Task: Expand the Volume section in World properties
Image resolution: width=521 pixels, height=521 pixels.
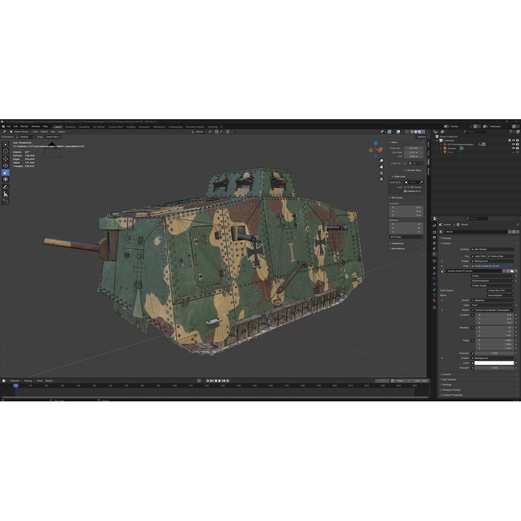Action: [x=446, y=374]
